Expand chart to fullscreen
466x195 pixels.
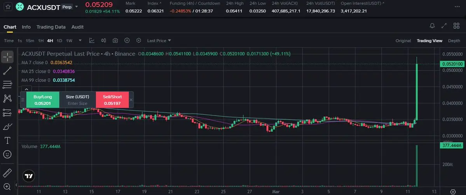(x=444, y=26)
